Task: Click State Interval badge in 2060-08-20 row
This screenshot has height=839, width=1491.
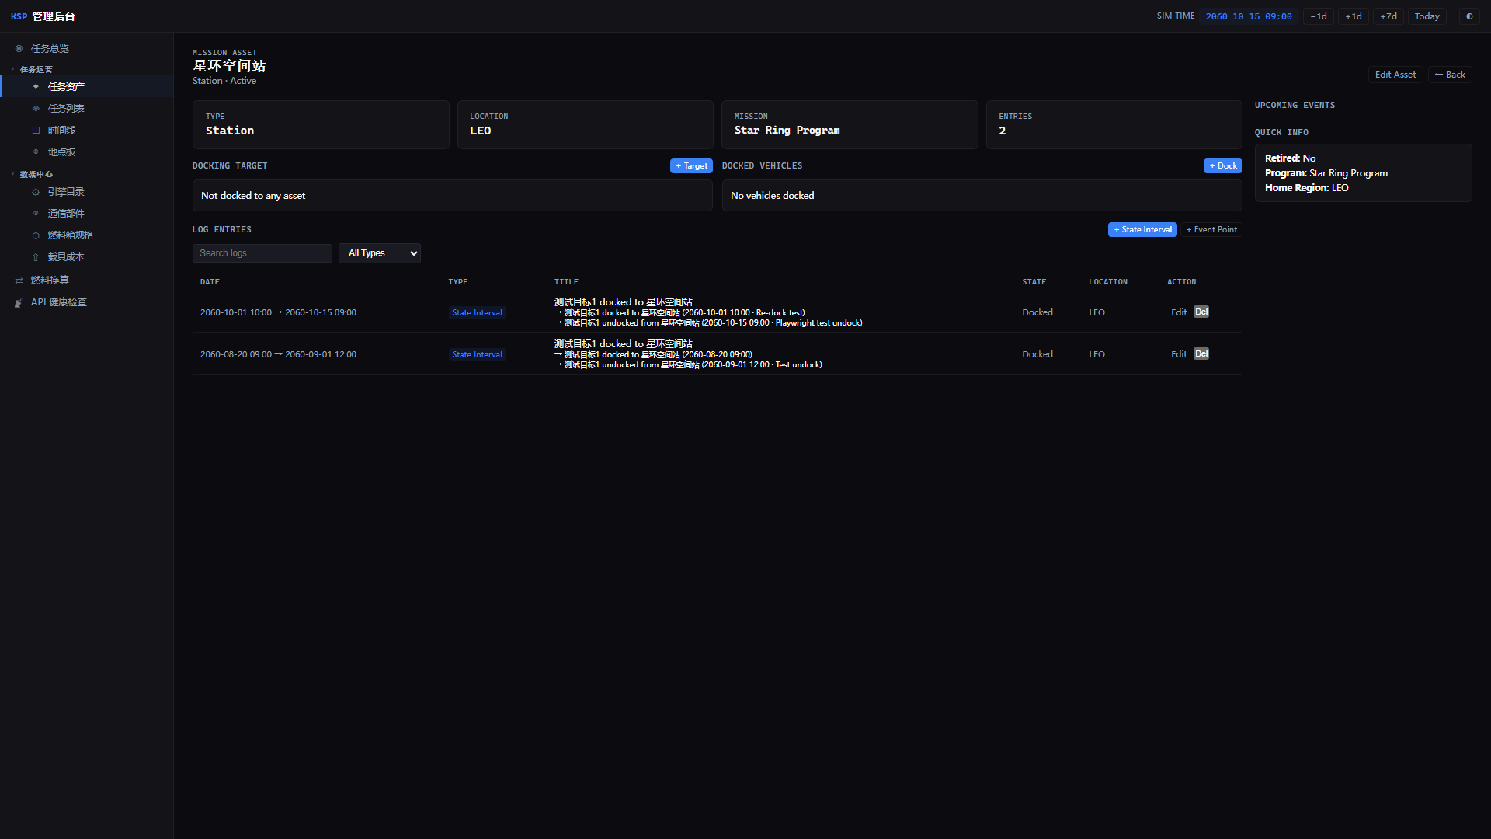Action: click(x=477, y=355)
